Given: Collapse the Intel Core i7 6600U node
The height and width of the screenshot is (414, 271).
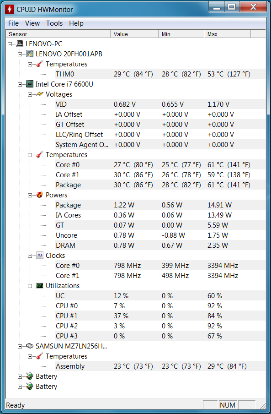Looking at the screenshot, I should (20, 84).
